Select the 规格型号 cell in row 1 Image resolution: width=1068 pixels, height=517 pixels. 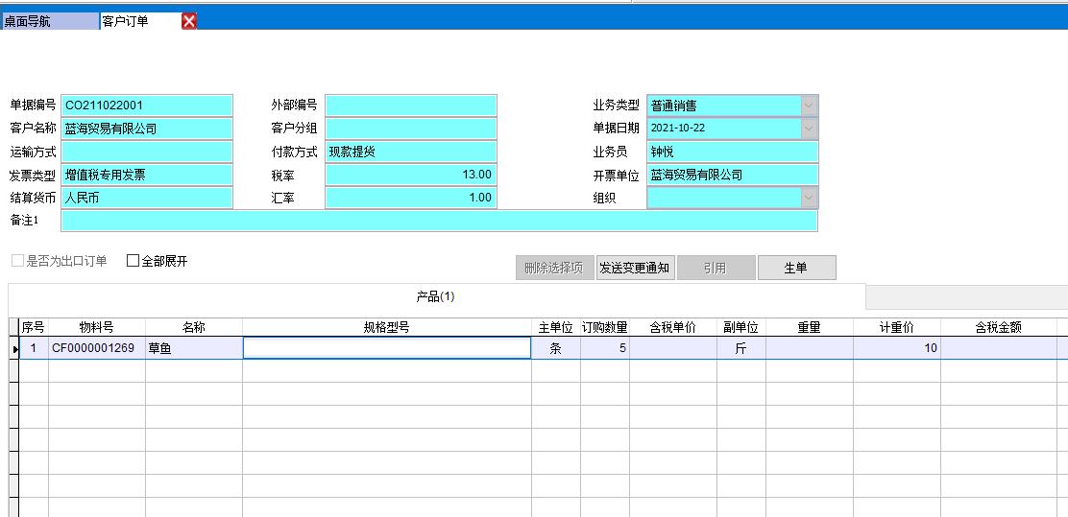(386, 348)
